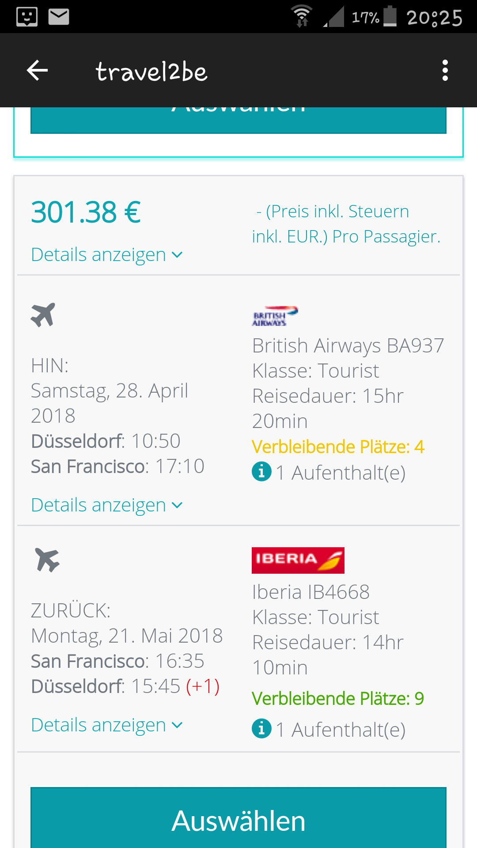Screen dimensions: 477x848
Task: Tap info icon for outbound stopover
Action: (261, 471)
